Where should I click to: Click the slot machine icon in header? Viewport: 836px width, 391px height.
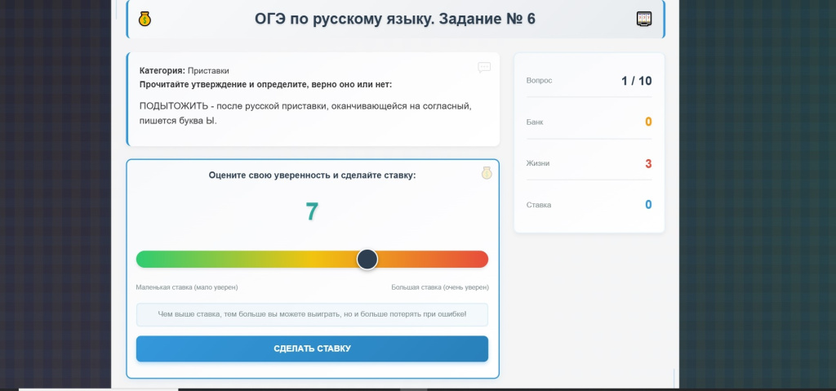point(644,20)
